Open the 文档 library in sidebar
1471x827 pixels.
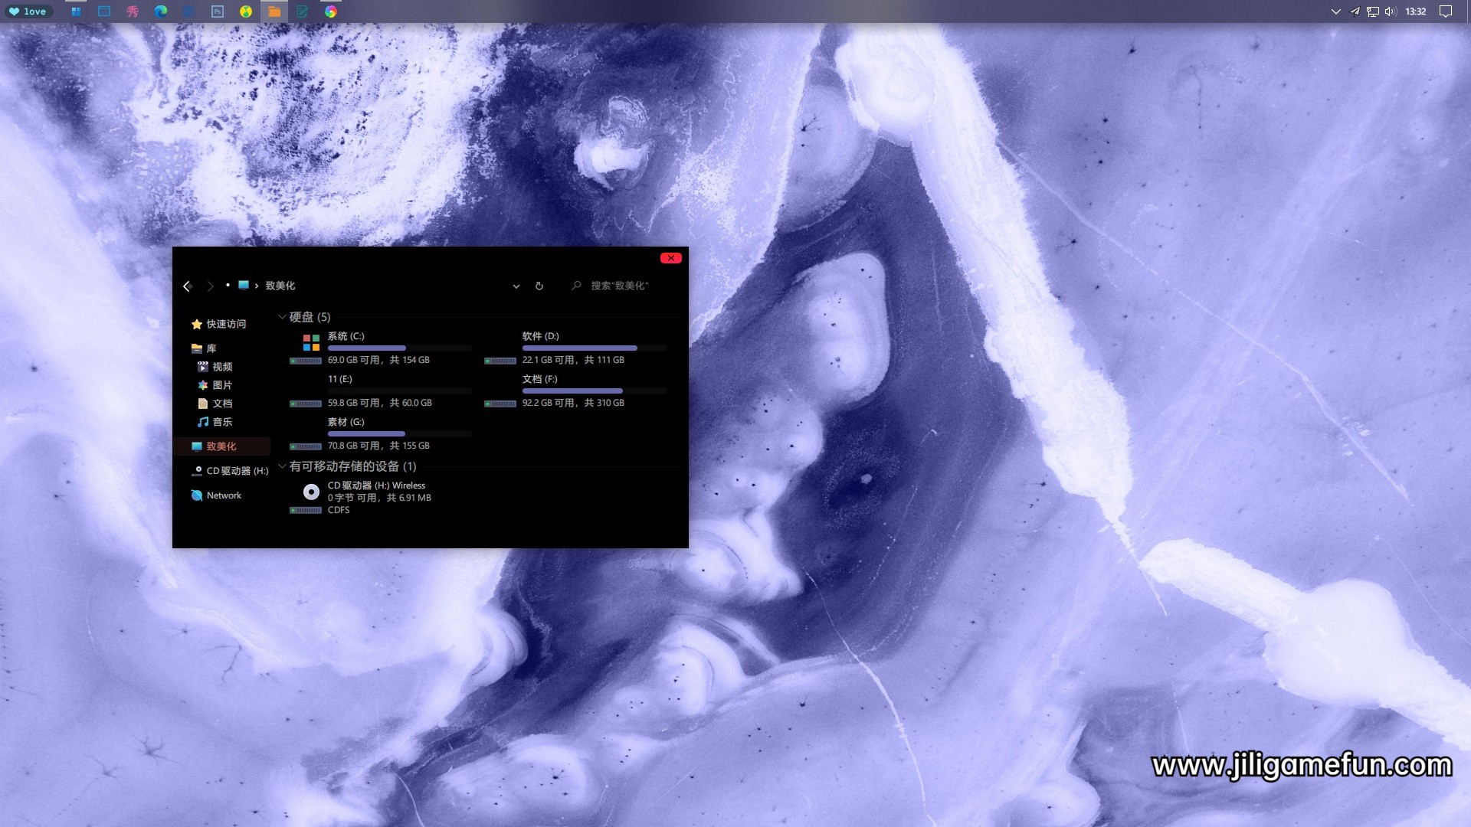pos(215,404)
